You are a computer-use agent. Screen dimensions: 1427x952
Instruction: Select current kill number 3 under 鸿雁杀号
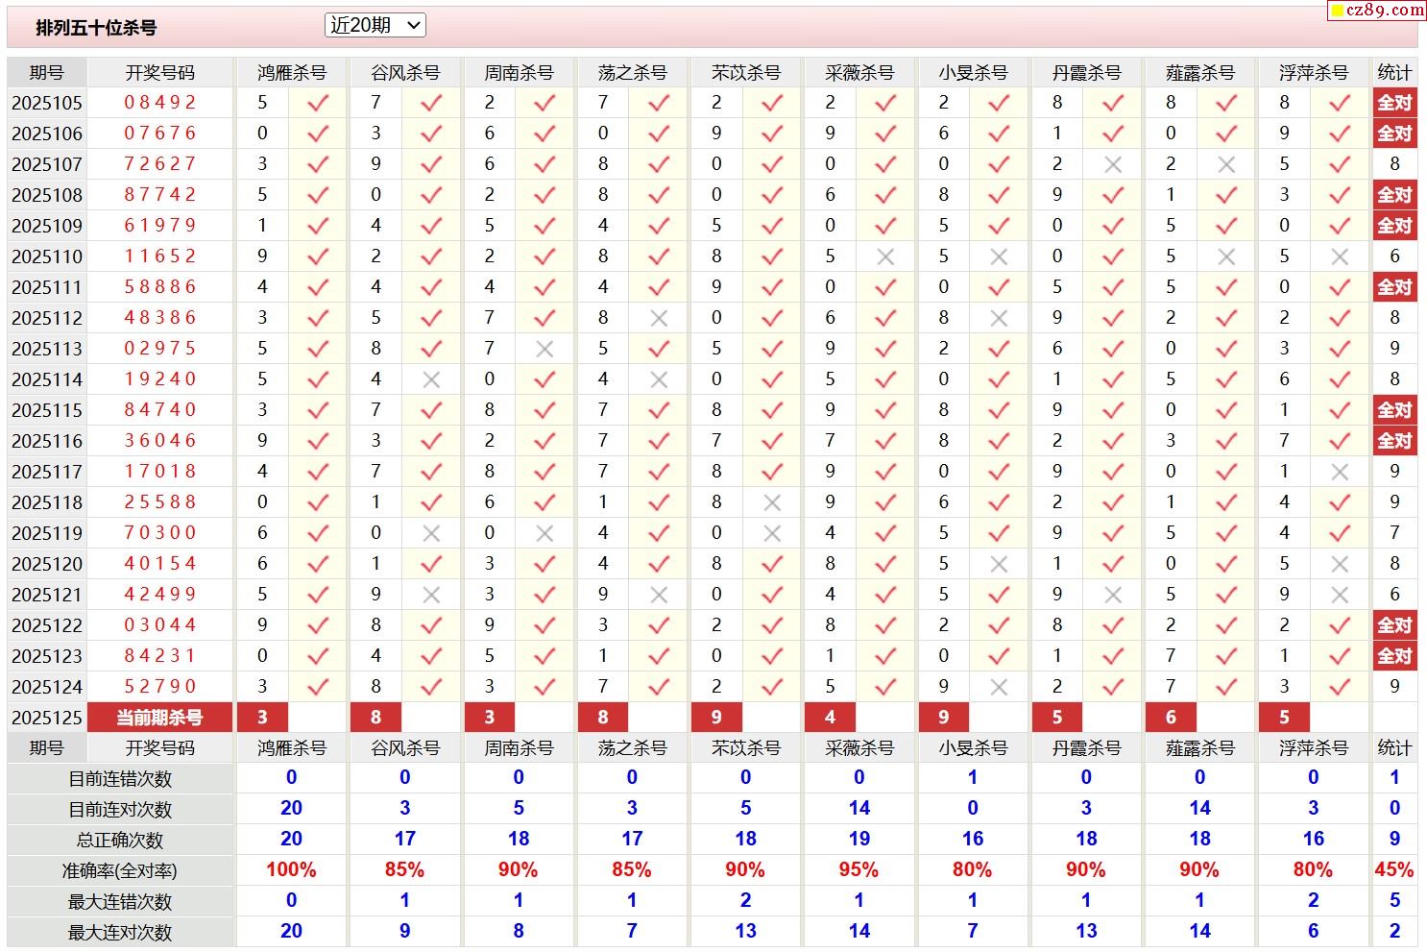click(x=262, y=718)
